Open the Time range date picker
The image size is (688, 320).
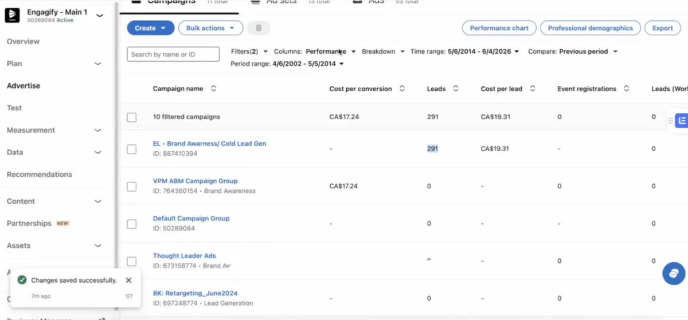point(464,52)
